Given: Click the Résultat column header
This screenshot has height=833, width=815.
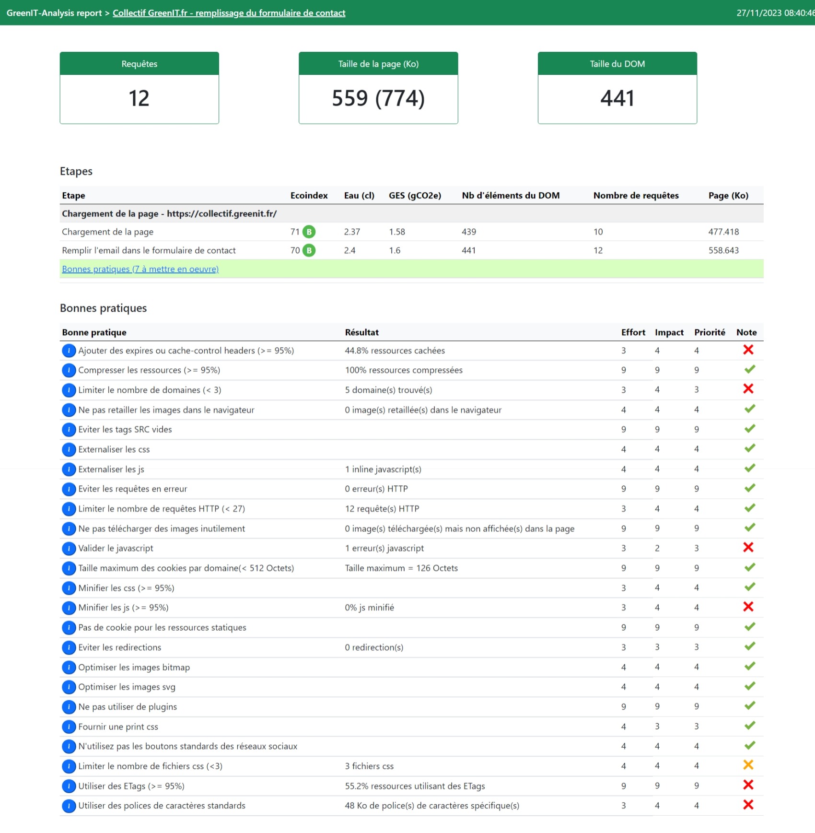Looking at the screenshot, I should [x=362, y=332].
